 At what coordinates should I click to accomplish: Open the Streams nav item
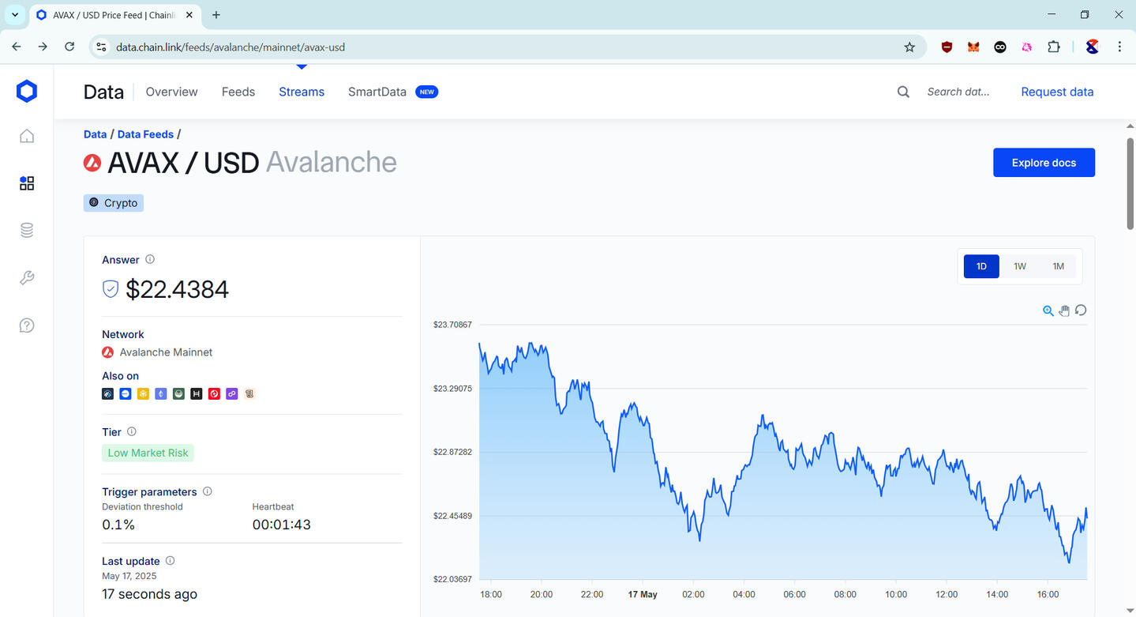[x=302, y=92]
